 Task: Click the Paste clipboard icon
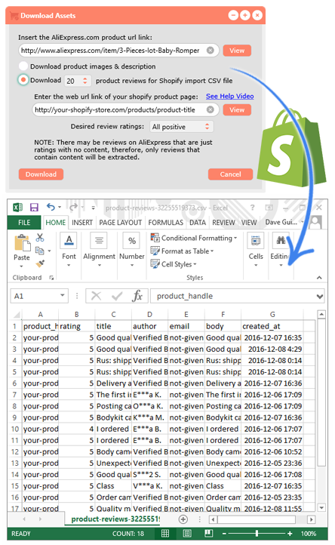point(22,242)
